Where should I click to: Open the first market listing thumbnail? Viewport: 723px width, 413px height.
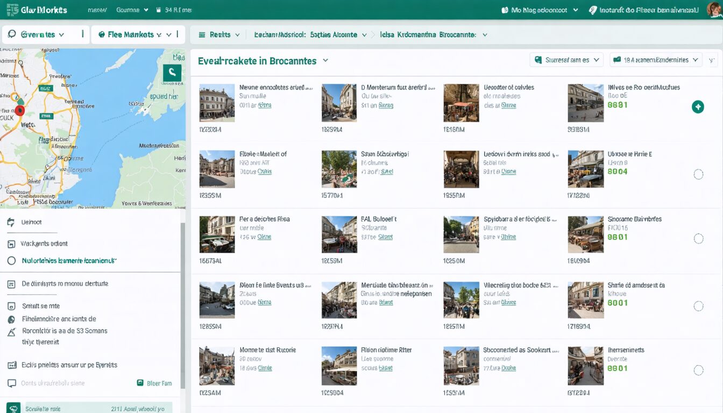tap(217, 103)
